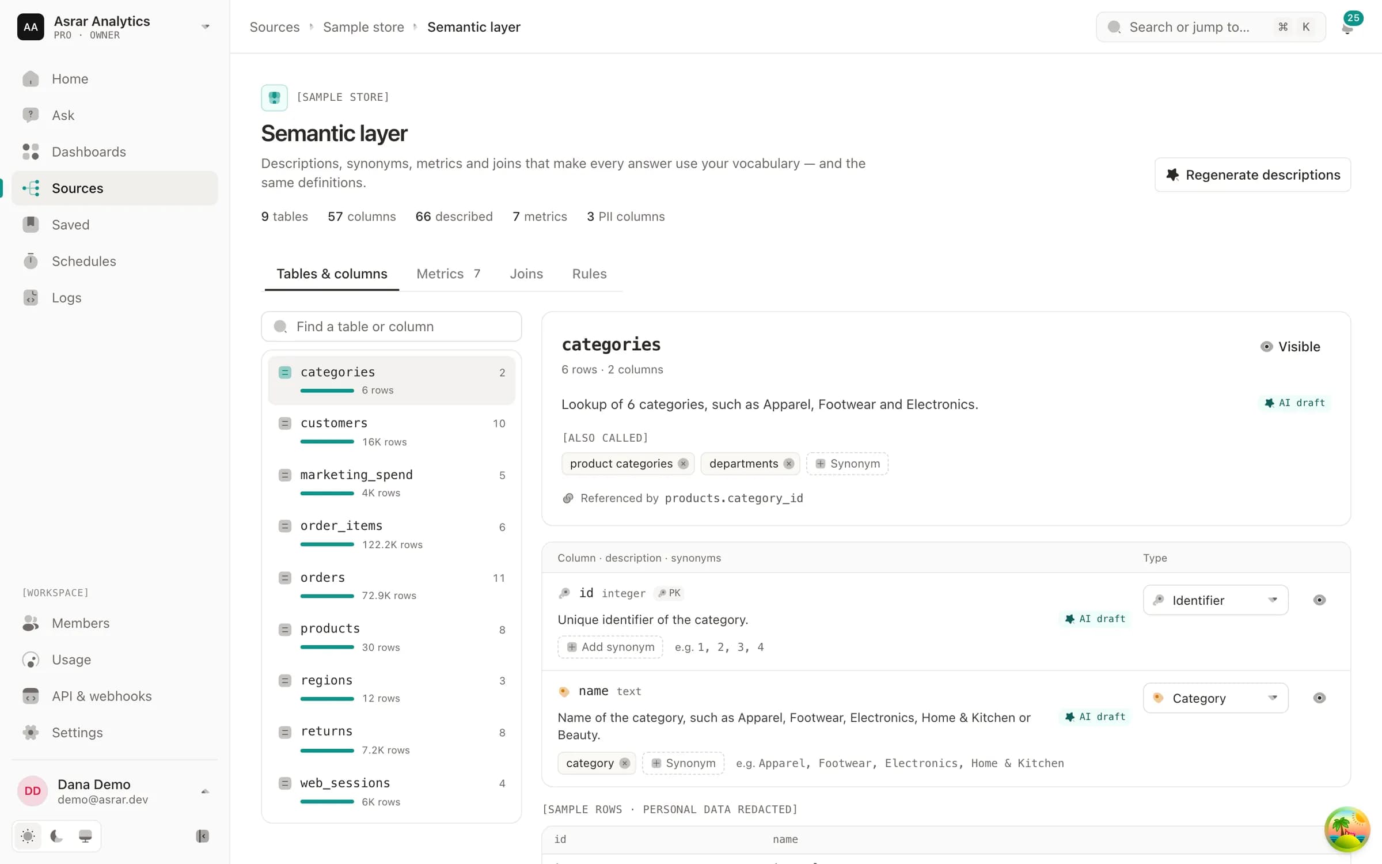Open the Search or jump to box

point(1210,27)
